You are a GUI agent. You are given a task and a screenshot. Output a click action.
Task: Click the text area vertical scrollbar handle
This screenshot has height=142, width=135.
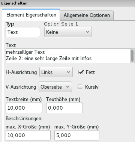click(x=132, y=56)
